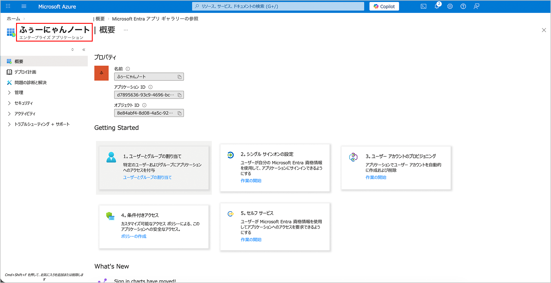This screenshot has height=283, width=551.
Task: Click the help question mark icon
Action: [x=463, y=6]
